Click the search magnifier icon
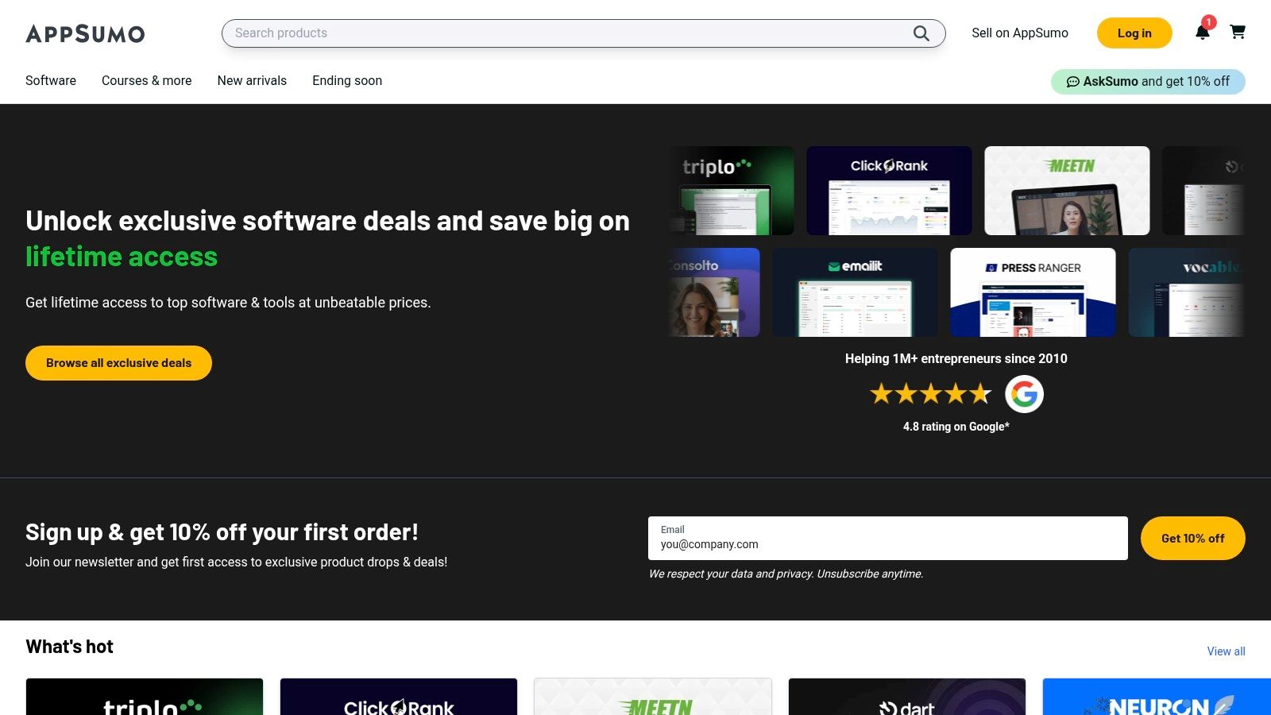1271x715 pixels. (x=921, y=33)
